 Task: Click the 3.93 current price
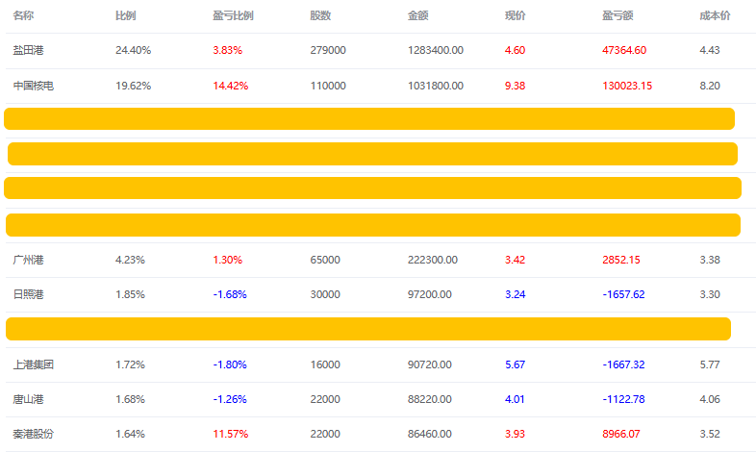[515, 434]
